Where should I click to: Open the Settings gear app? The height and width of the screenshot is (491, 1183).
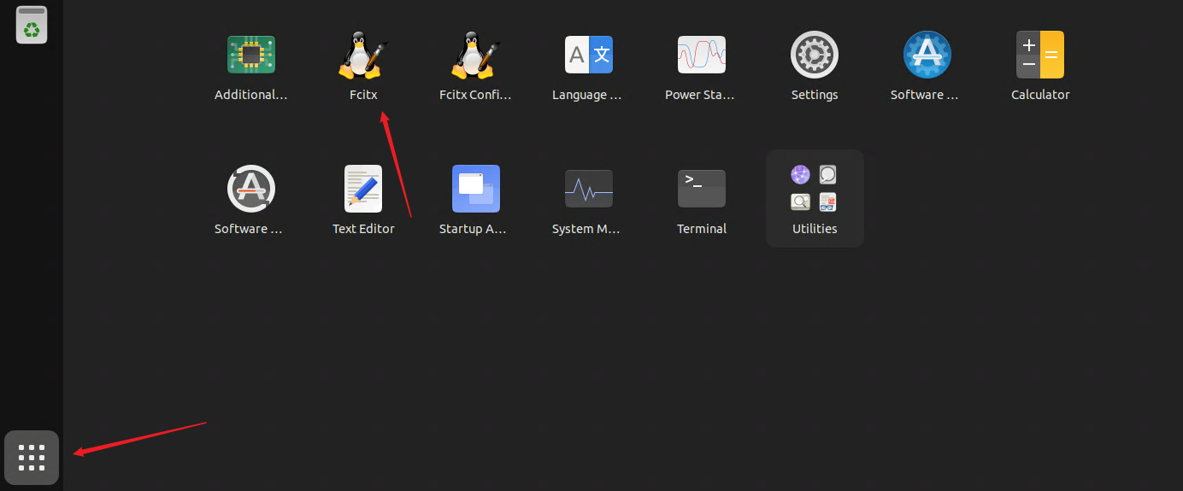click(x=815, y=55)
